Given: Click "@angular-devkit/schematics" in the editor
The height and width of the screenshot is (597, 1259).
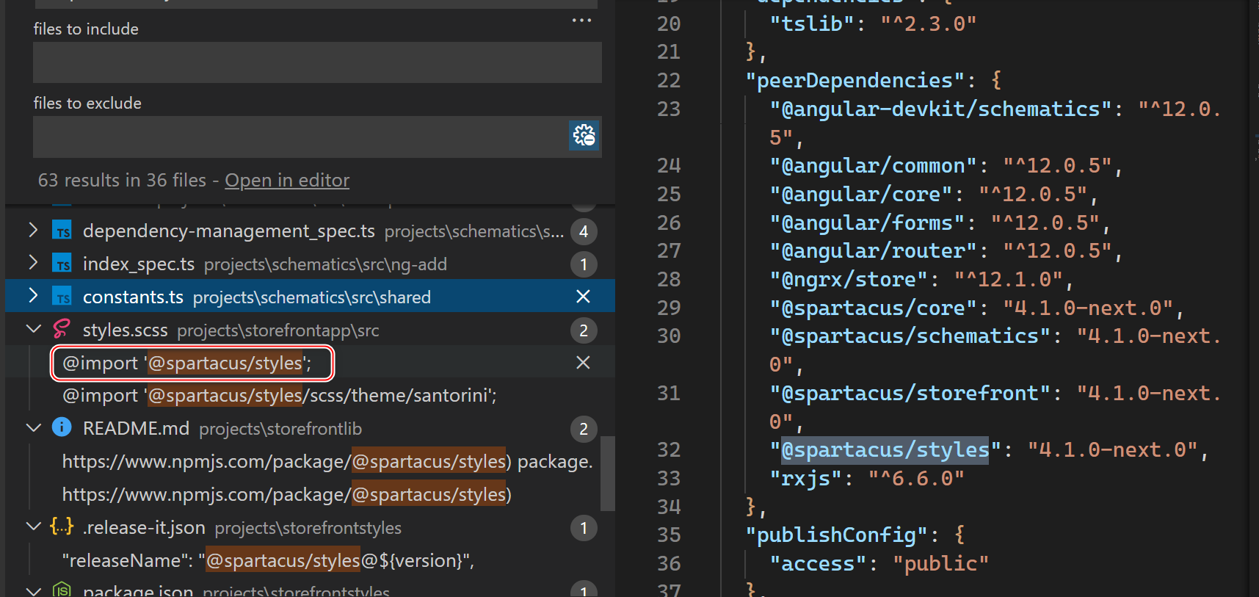Looking at the screenshot, I should [940, 109].
